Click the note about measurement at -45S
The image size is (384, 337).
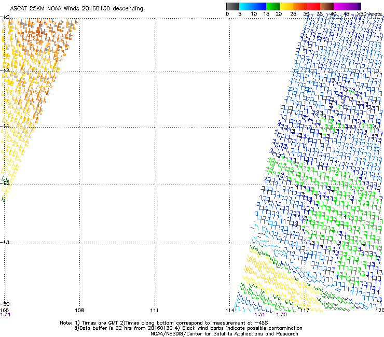[x=194, y=323]
